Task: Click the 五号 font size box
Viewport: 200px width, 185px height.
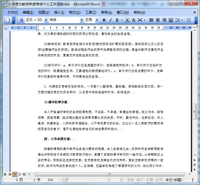Action: click(90, 20)
